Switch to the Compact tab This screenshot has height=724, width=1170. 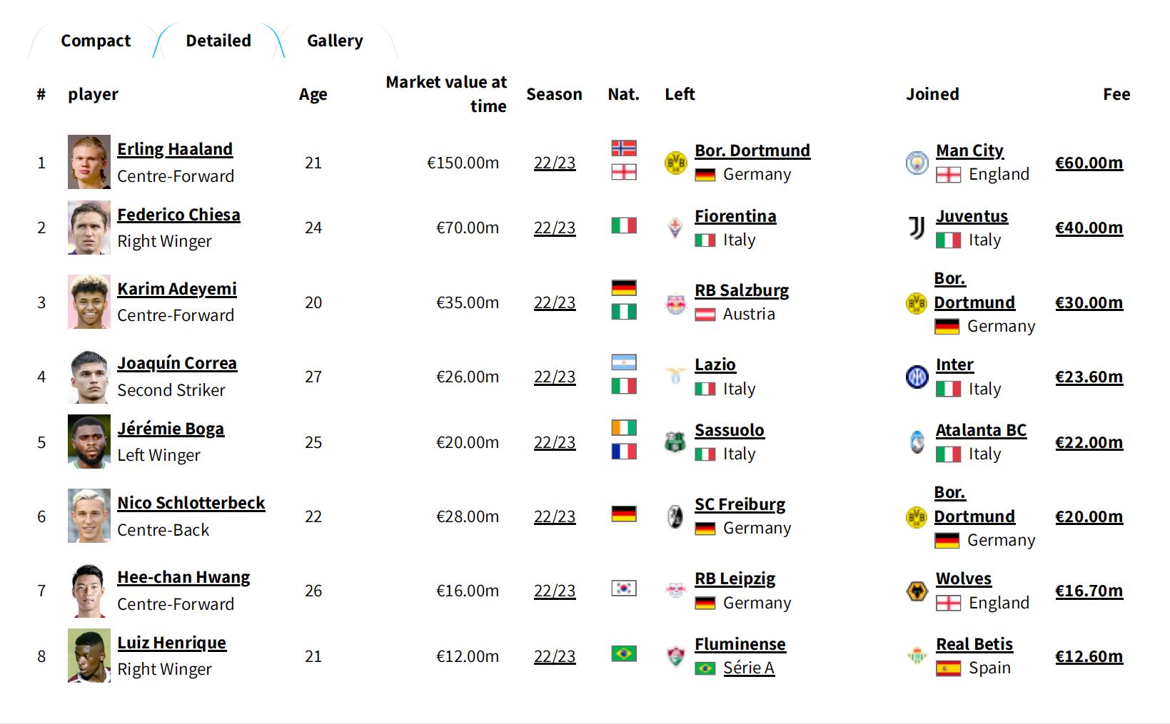point(96,41)
